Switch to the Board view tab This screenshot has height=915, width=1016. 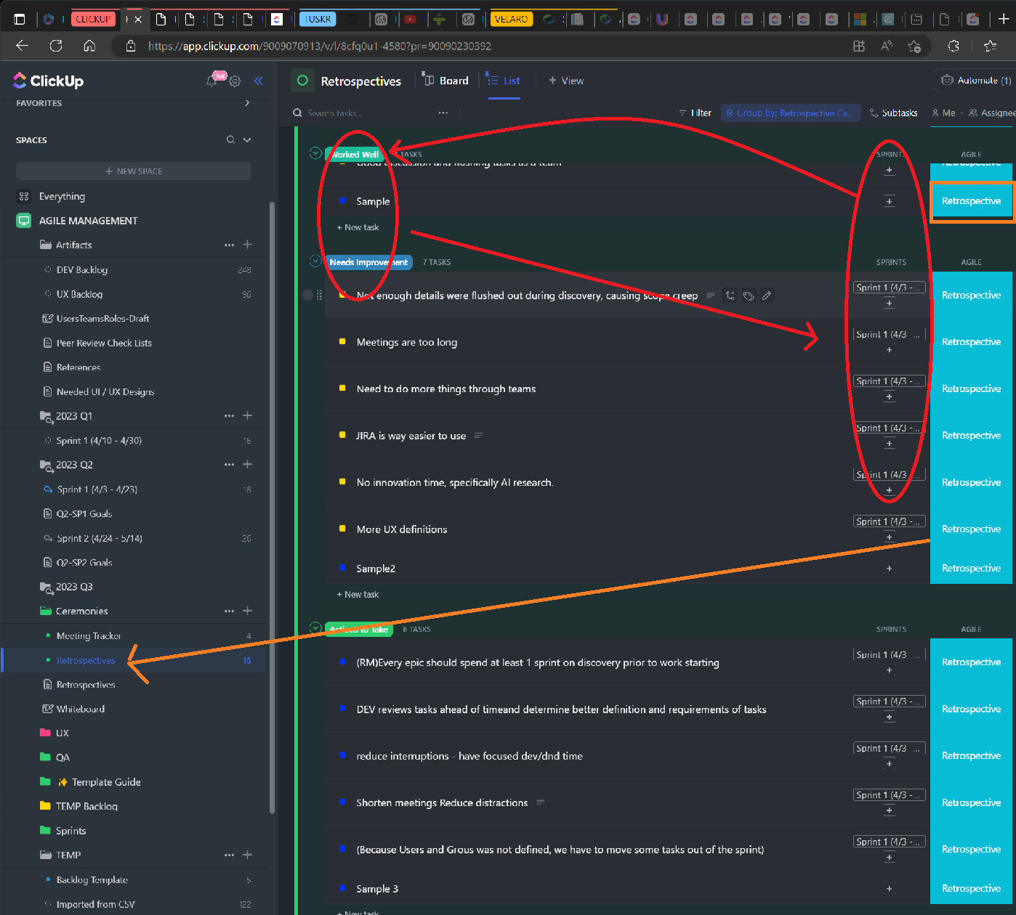click(x=445, y=80)
